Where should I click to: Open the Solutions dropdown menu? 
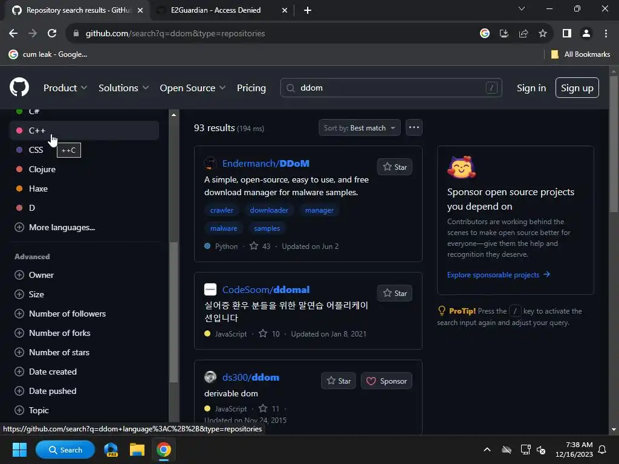pos(123,88)
